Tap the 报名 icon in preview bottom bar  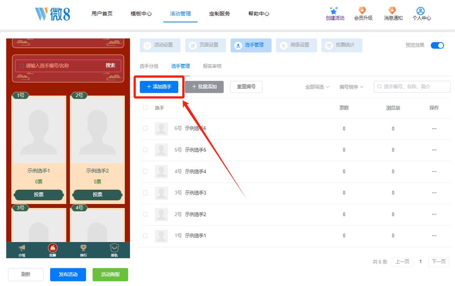114,248
